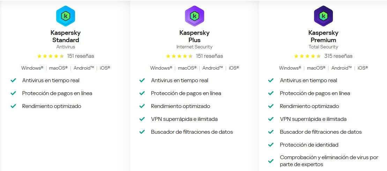This screenshot has height=171, width=387.
Task: Select the Kaspersky Plus product title
Action: pos(194,37)
